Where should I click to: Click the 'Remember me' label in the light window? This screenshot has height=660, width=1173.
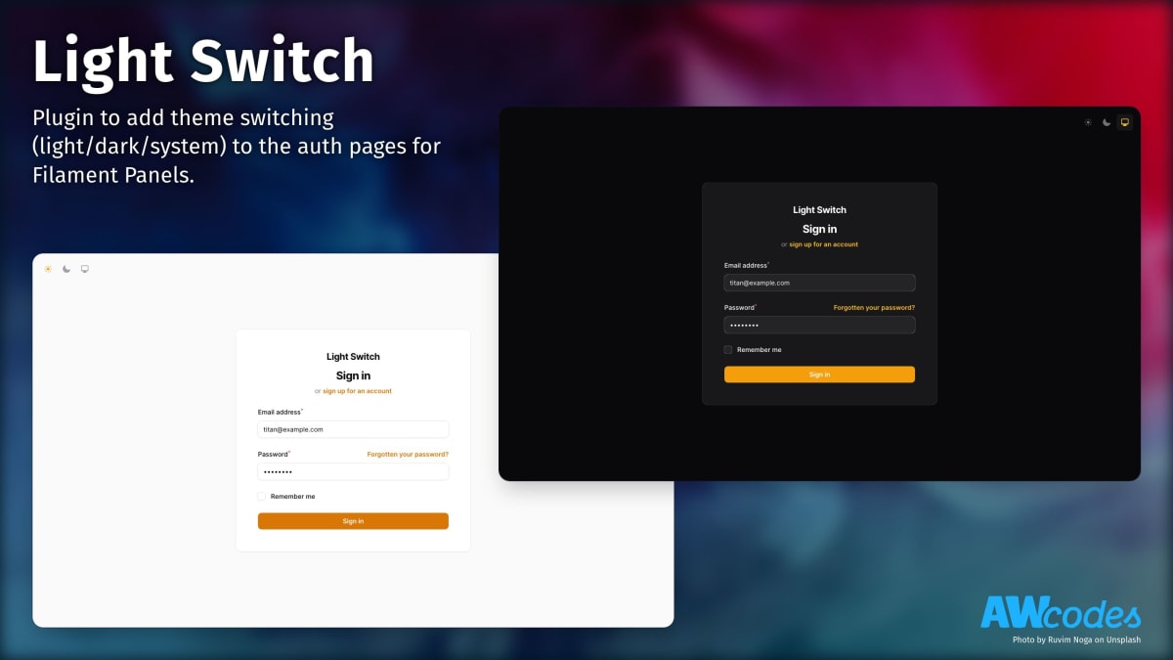(x=292, y=497)
